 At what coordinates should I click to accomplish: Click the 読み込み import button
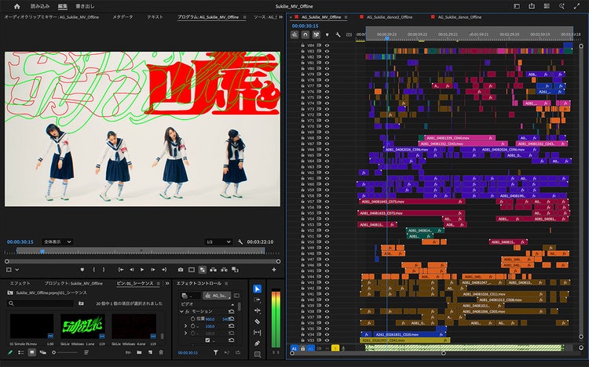coord(39,6)
